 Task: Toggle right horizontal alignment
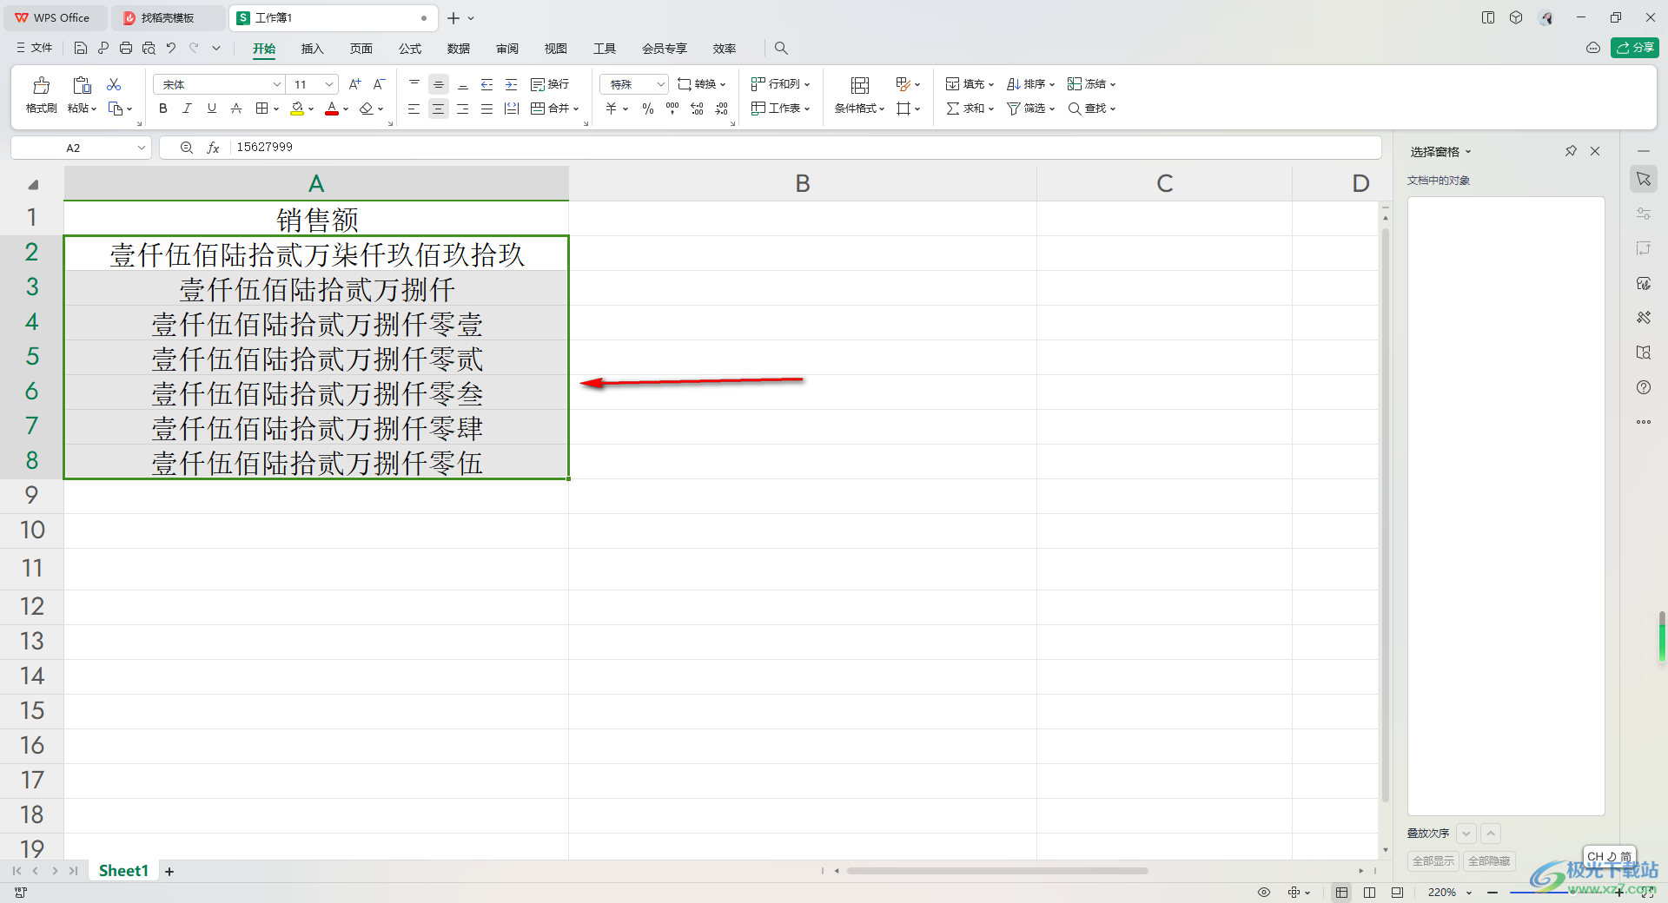click(x=463, y=109)
